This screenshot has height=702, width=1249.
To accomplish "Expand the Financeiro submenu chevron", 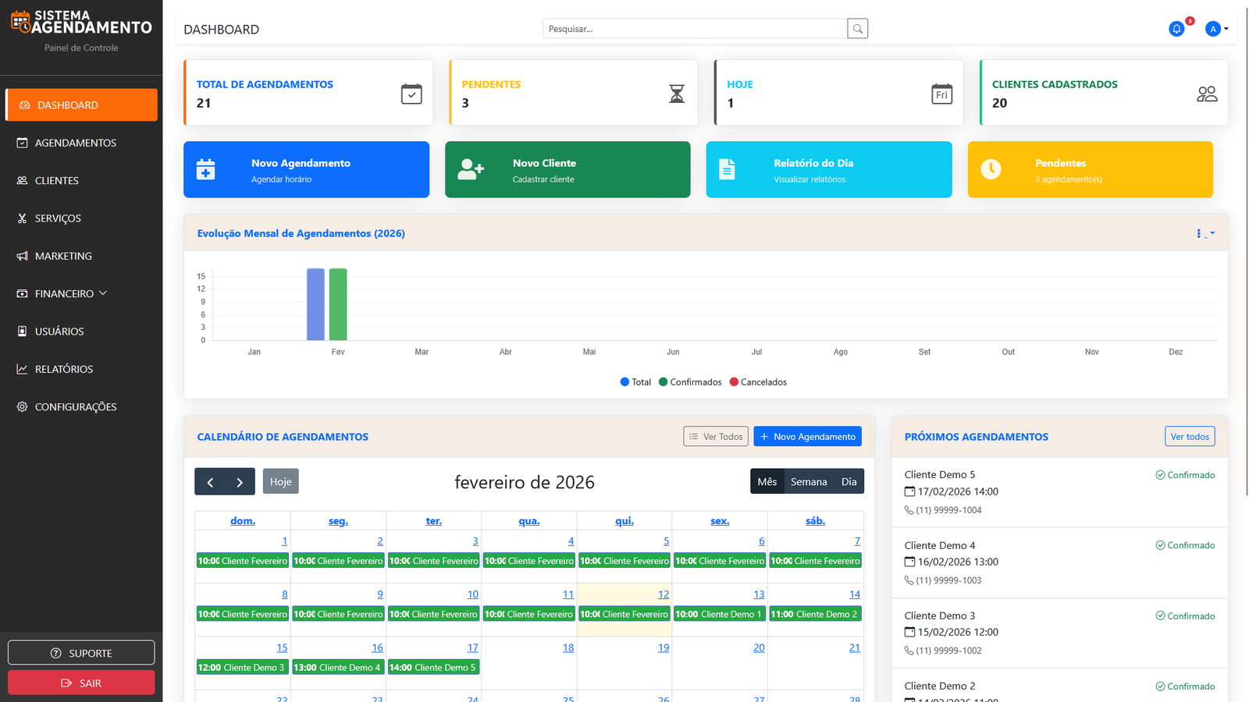I will [x=102, y=293].
